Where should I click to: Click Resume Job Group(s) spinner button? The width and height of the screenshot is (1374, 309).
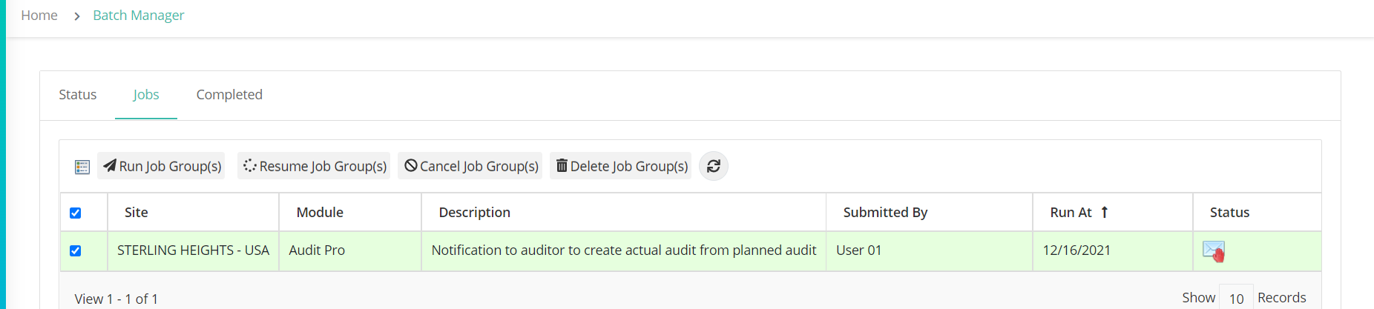click(314, 166)
